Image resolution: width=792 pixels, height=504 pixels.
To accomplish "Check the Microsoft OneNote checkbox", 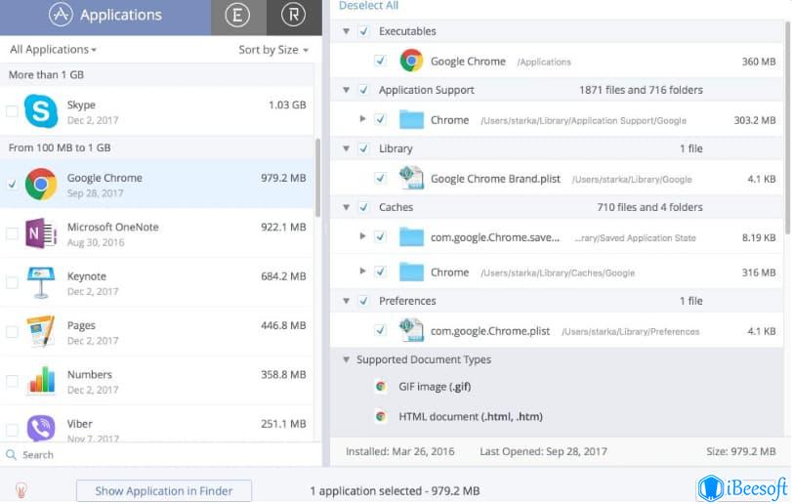I will tap(12, 233).
